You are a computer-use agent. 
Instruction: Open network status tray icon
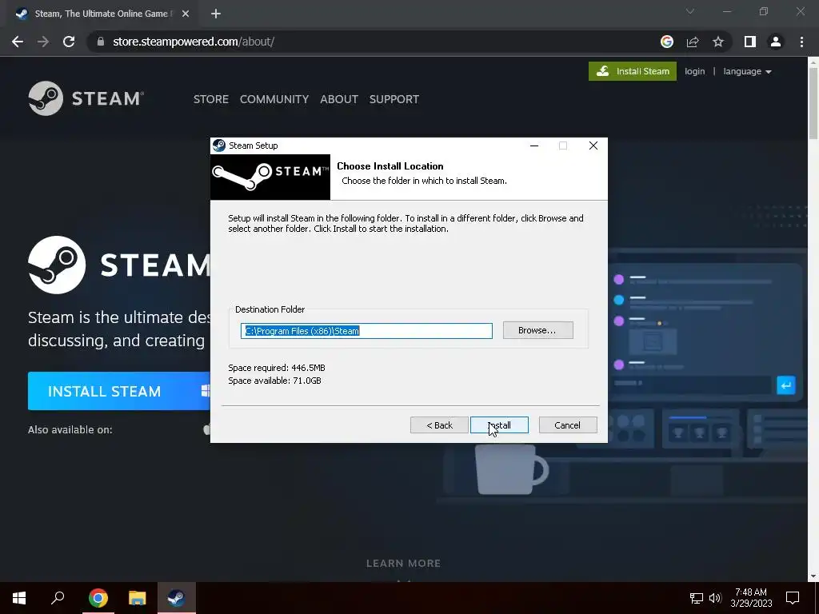coord(697,598)
